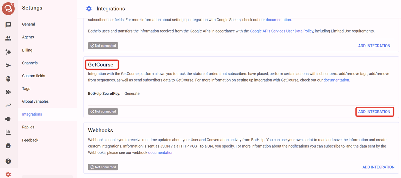Click the Integrations page title
Viewport: 401px width, 178px height.
(111, 9)
